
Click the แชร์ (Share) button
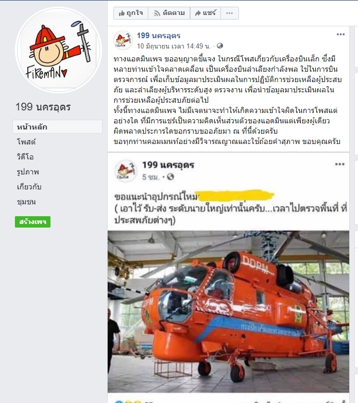206,13
